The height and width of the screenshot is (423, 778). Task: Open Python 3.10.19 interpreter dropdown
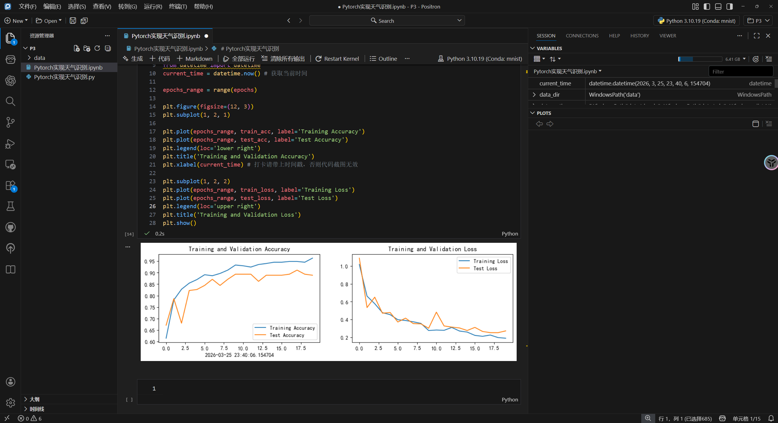point(697,21)
